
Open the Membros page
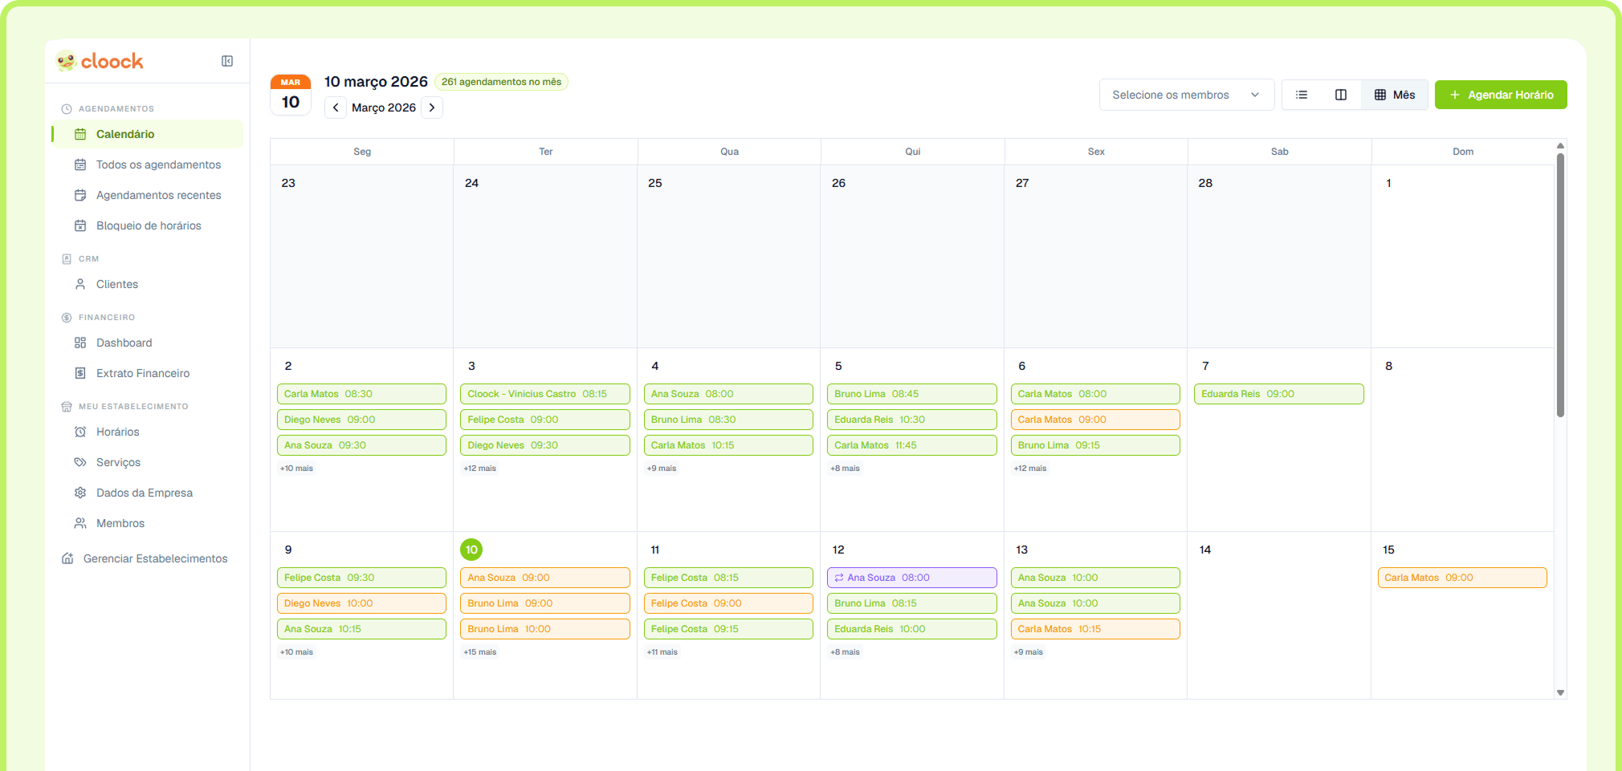(x=120, y=523)
